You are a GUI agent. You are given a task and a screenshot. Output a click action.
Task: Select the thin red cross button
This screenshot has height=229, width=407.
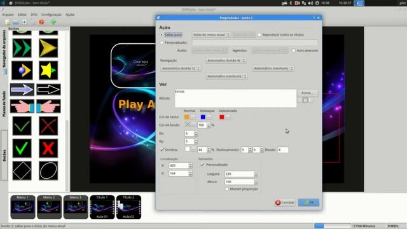pos(48,126)
